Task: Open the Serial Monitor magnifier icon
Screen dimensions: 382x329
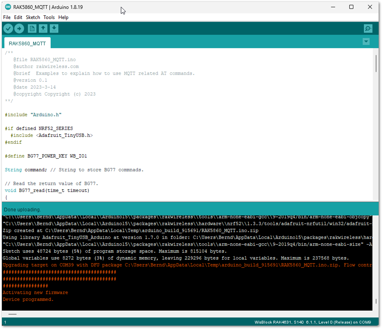Action: (x=368, y=29)
